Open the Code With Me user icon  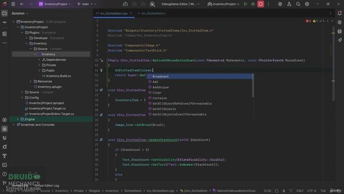(289, 4)
